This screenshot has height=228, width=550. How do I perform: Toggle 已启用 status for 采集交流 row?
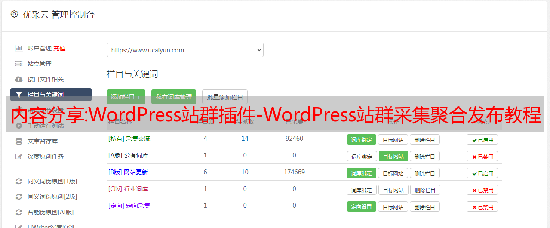(x=482, y=139)
